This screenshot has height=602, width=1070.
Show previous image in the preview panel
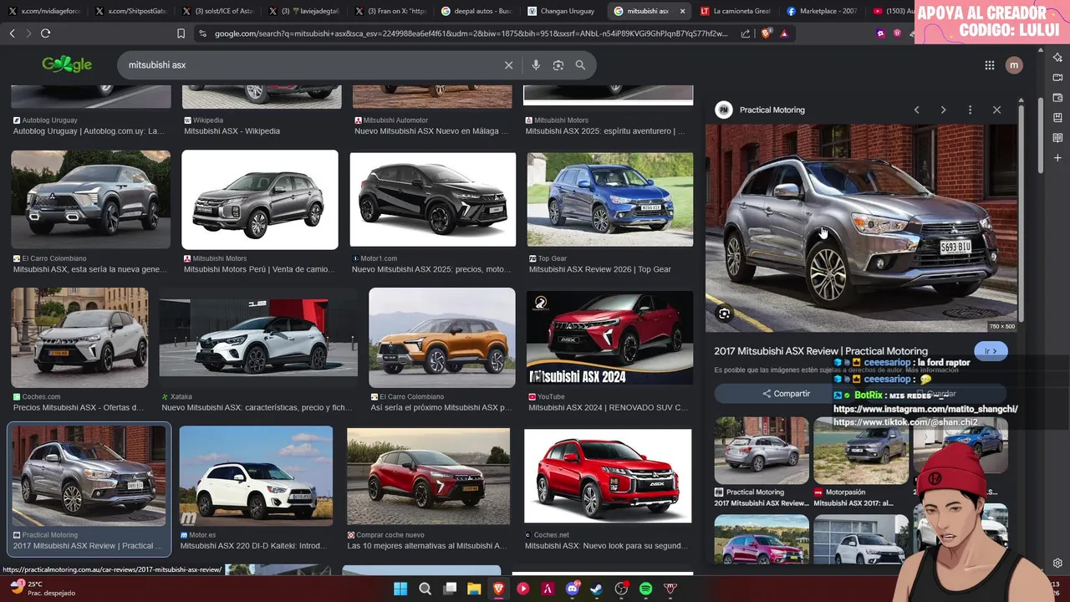coord(916,110)
